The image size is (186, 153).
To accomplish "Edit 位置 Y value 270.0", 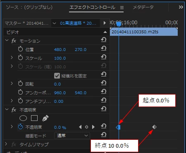I will (x=81, y=49).
